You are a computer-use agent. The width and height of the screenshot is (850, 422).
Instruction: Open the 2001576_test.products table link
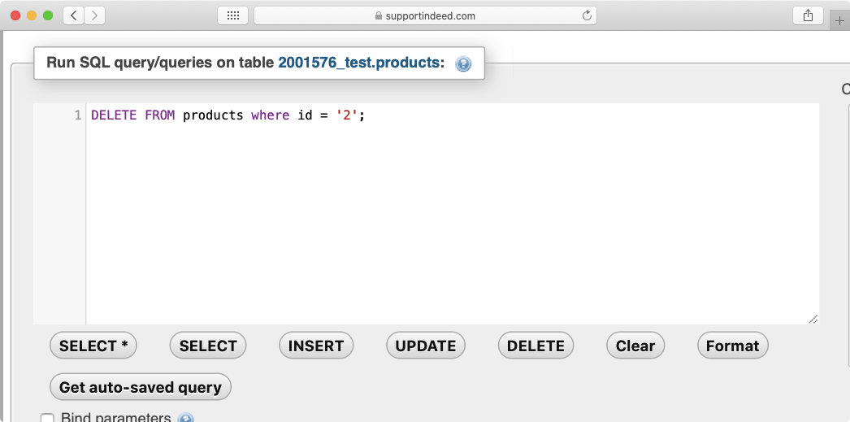pyautogui.click(x=362, y=63)
